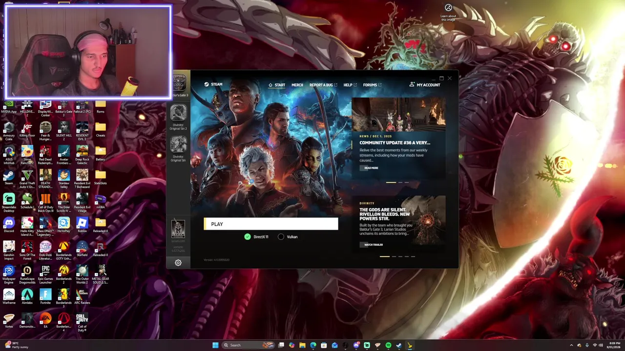Viewport: 625px width, 351px height.
Task: Open Vortex desktop shortcut
Action: (9, 321)
